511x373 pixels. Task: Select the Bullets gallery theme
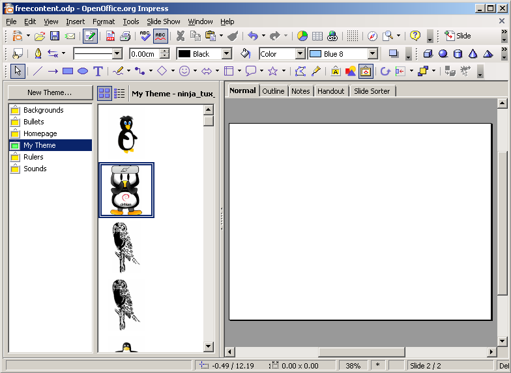click(x=51, y=122)
